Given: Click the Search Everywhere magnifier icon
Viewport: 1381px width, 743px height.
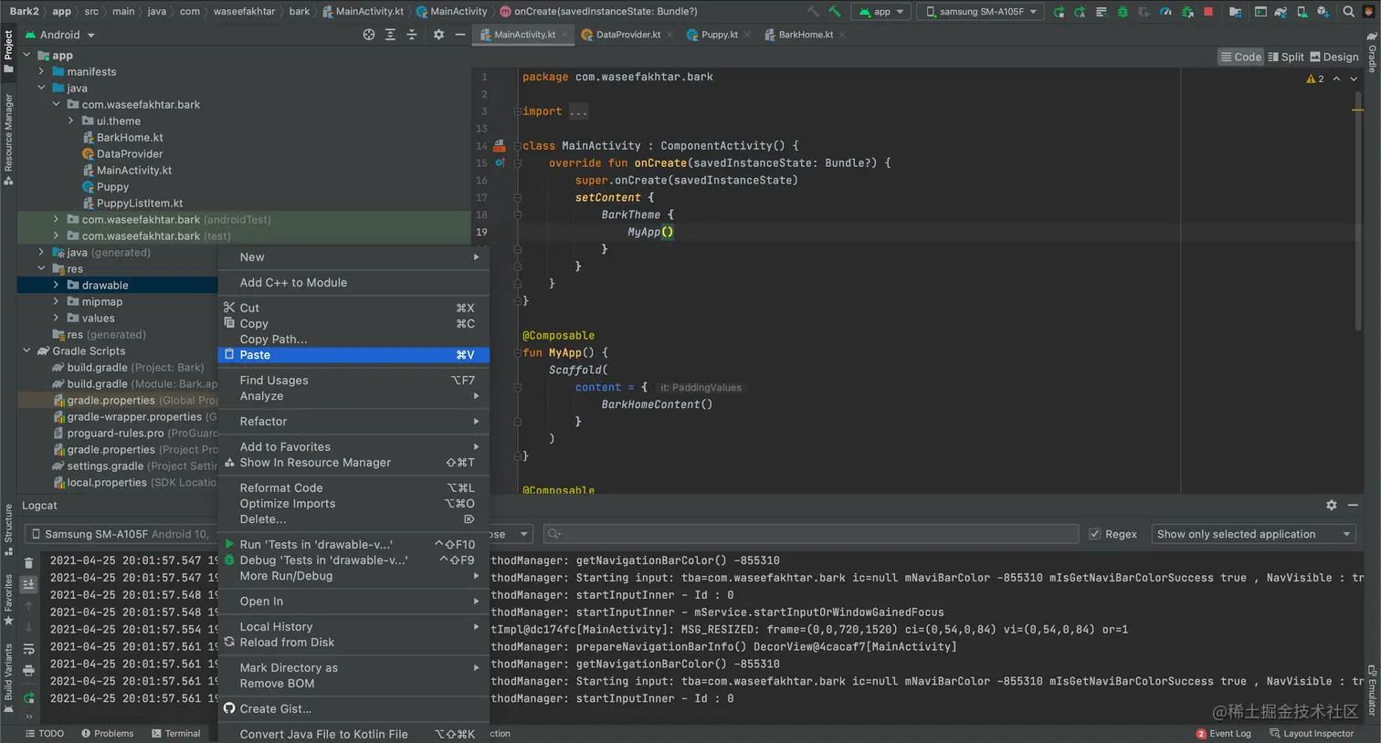Looking at the screenshot, I should coord(1348,12).
